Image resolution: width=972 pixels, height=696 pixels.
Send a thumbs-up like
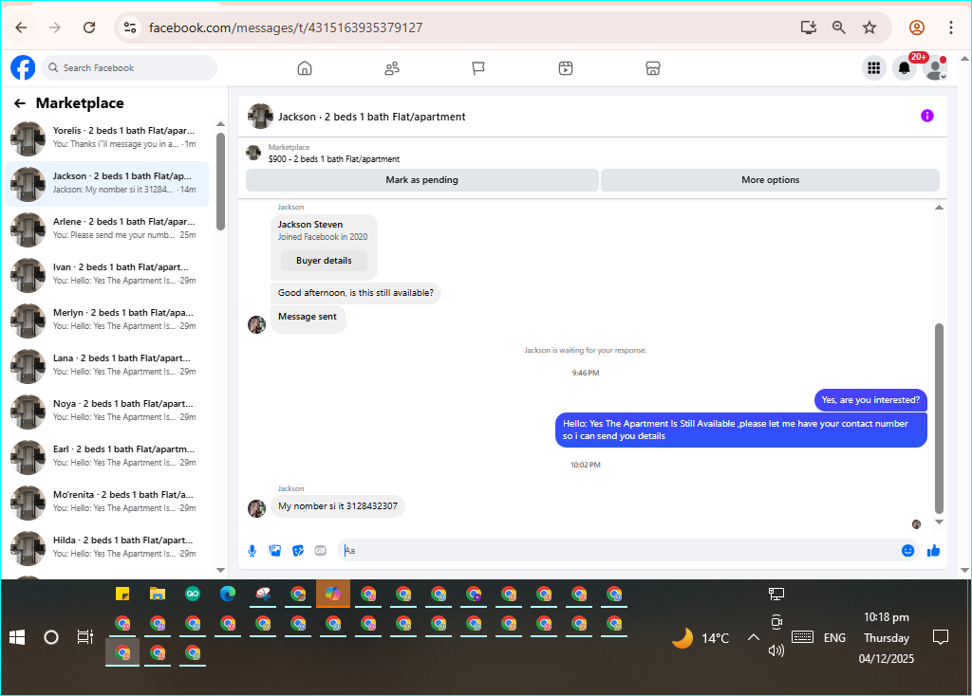click(x=934, y=551)
